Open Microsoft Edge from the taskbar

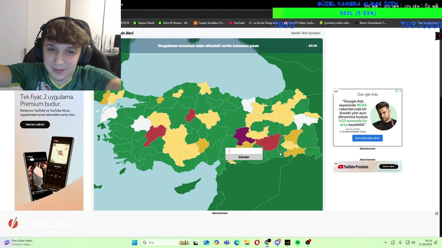[x=237, y=242]
